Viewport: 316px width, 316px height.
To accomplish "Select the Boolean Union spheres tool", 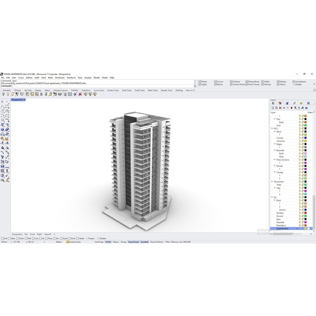I will pos(7,130).
